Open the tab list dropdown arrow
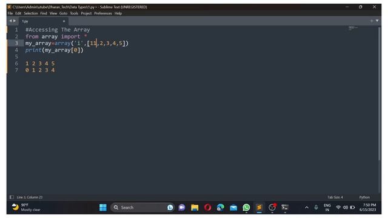 [377, 21]
